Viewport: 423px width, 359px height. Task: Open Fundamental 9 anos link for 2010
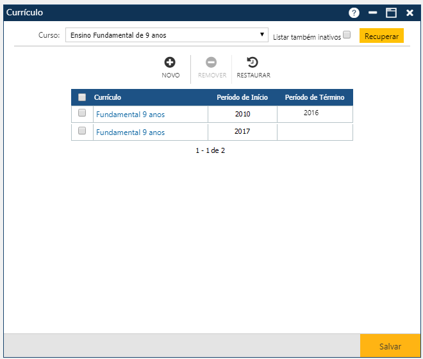tap(130, 115)
